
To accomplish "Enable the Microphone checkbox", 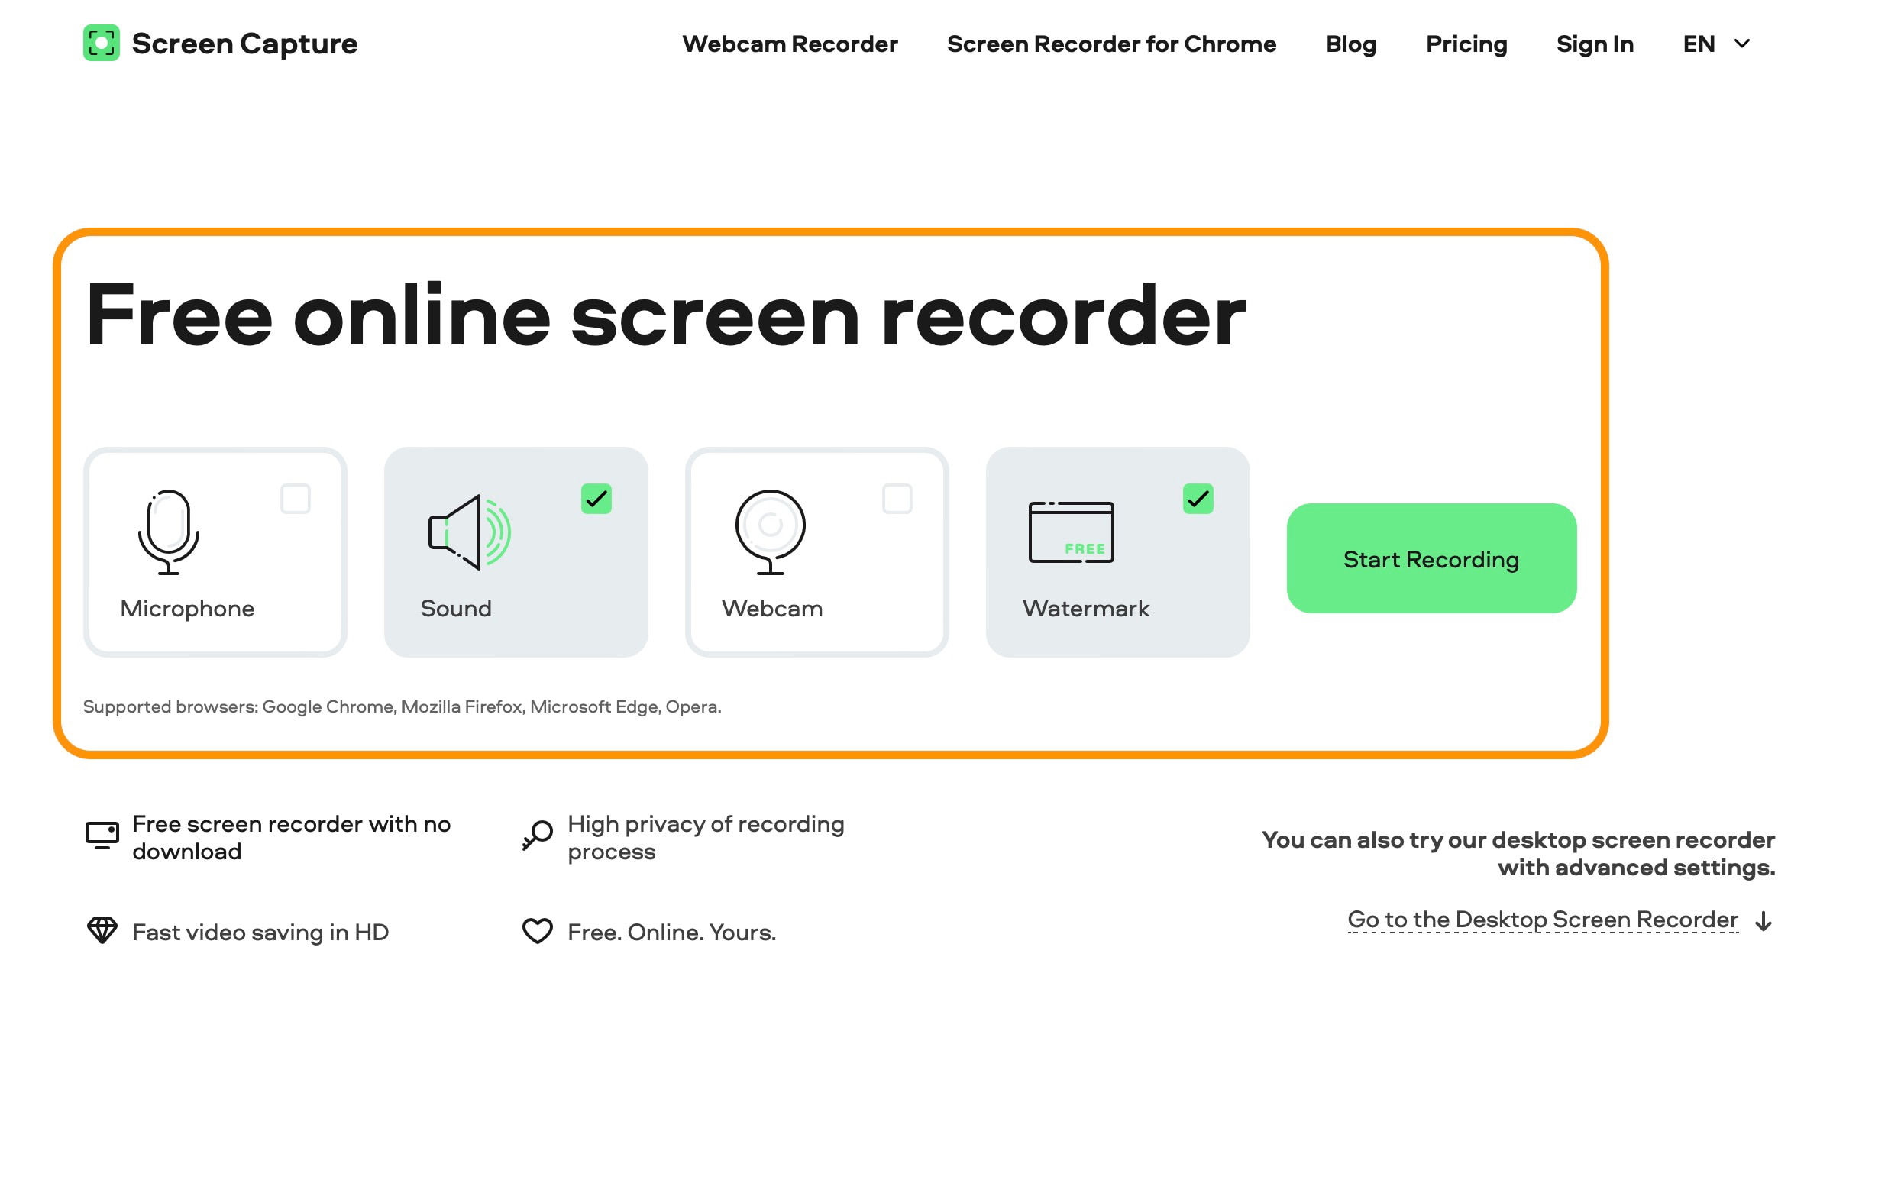I will click(x=296, y=499).
